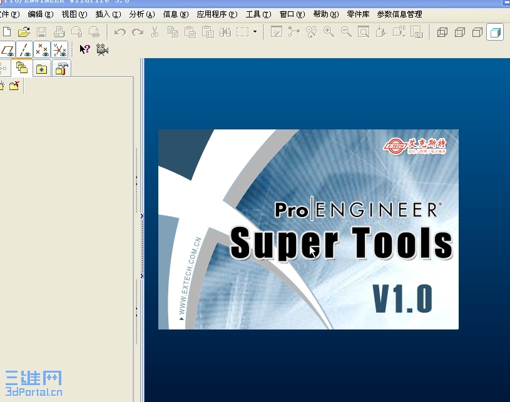Open the 分析(A) menu

tap(142, 14)
